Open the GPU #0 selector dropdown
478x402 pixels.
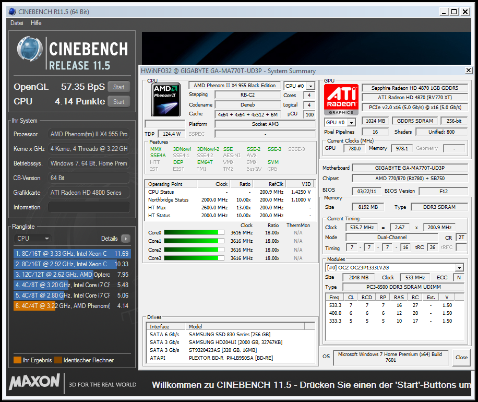tap(352, 122)
